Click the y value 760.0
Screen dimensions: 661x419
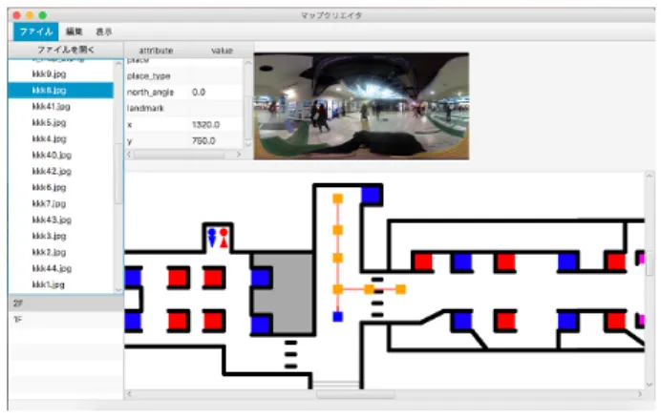[x=203, y=140]
